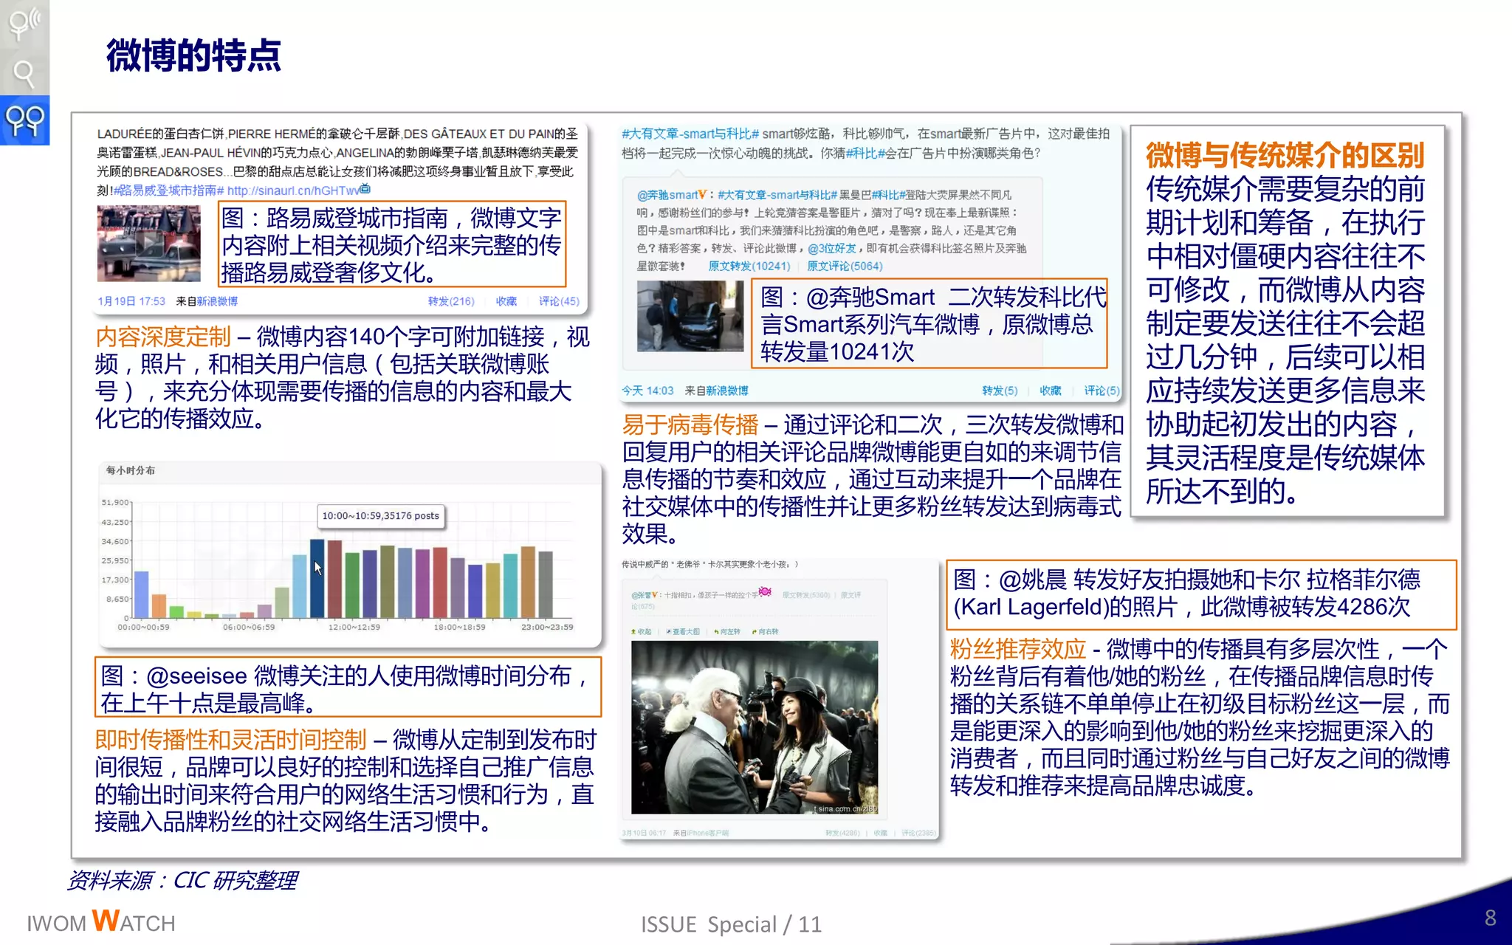Click the @张蕾 username
This screenshot has height=945, width=1512.
[x=641, y=594]
